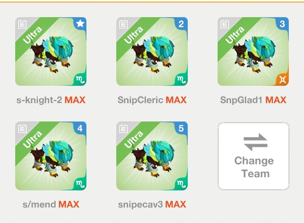Tap slot number 4 badge
The image size is (304, 223).
pos(80,128)
